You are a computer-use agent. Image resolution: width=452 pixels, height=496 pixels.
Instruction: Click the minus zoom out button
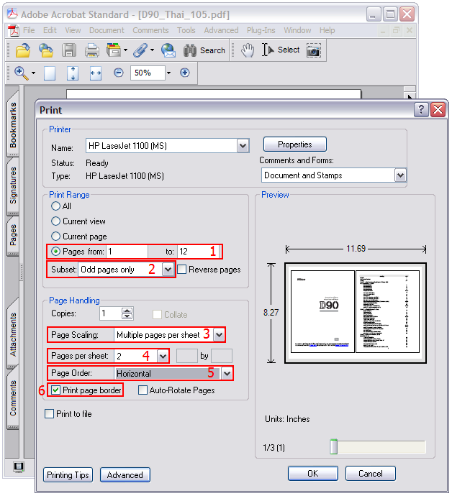[119, 73]
